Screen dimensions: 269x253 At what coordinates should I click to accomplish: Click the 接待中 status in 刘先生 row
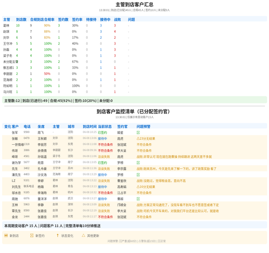tap(102, 187)
